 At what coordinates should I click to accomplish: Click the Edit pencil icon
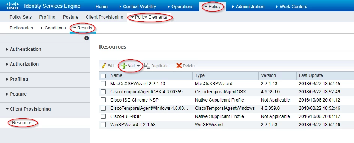pos(104,66)
